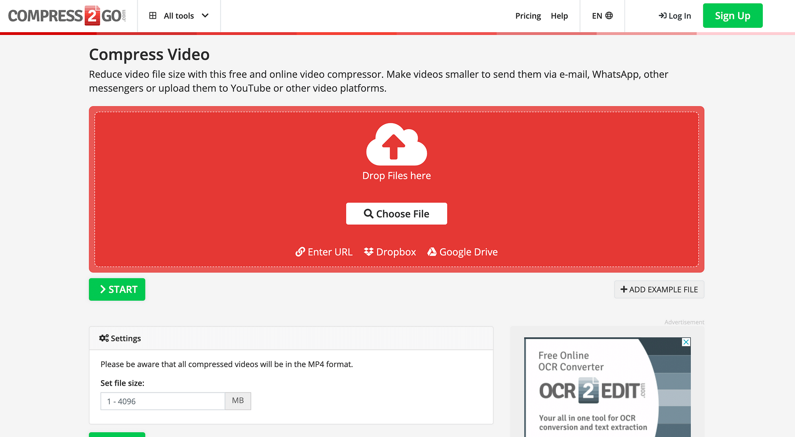This screenshot has width=795, height=437.
Task: Click the magnifier icon in Choose File
Action: click(x=368, y=214)
